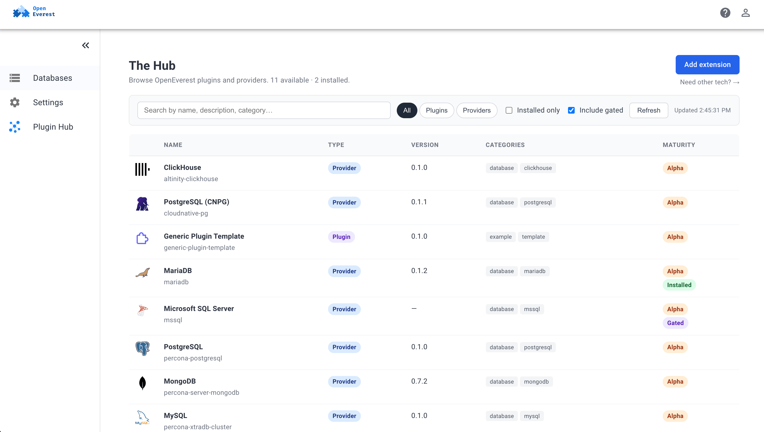764x432 pixels.
Task: Open Databases in the sidebar
Action: (50, 78)
